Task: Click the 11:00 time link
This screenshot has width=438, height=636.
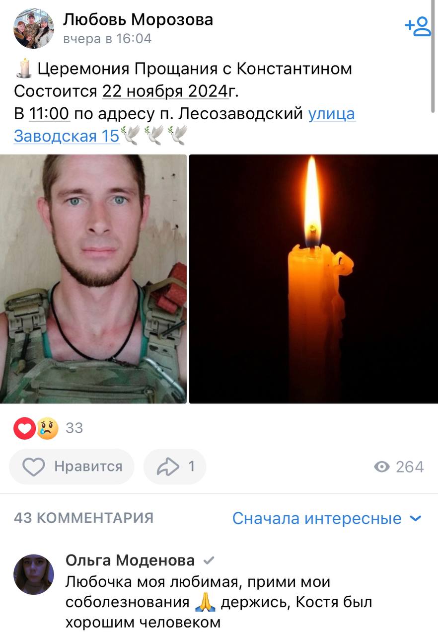Action: [49, 114]
